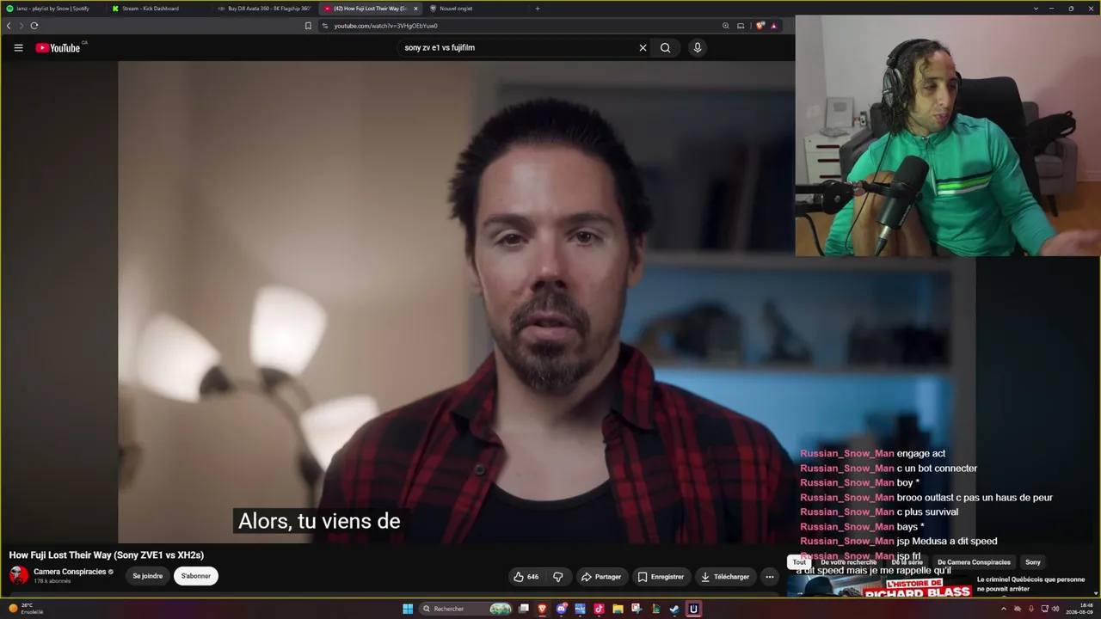Go forward in the browser
The height and width of the screenshot is (619, 1101).
(x=21, y=26)
